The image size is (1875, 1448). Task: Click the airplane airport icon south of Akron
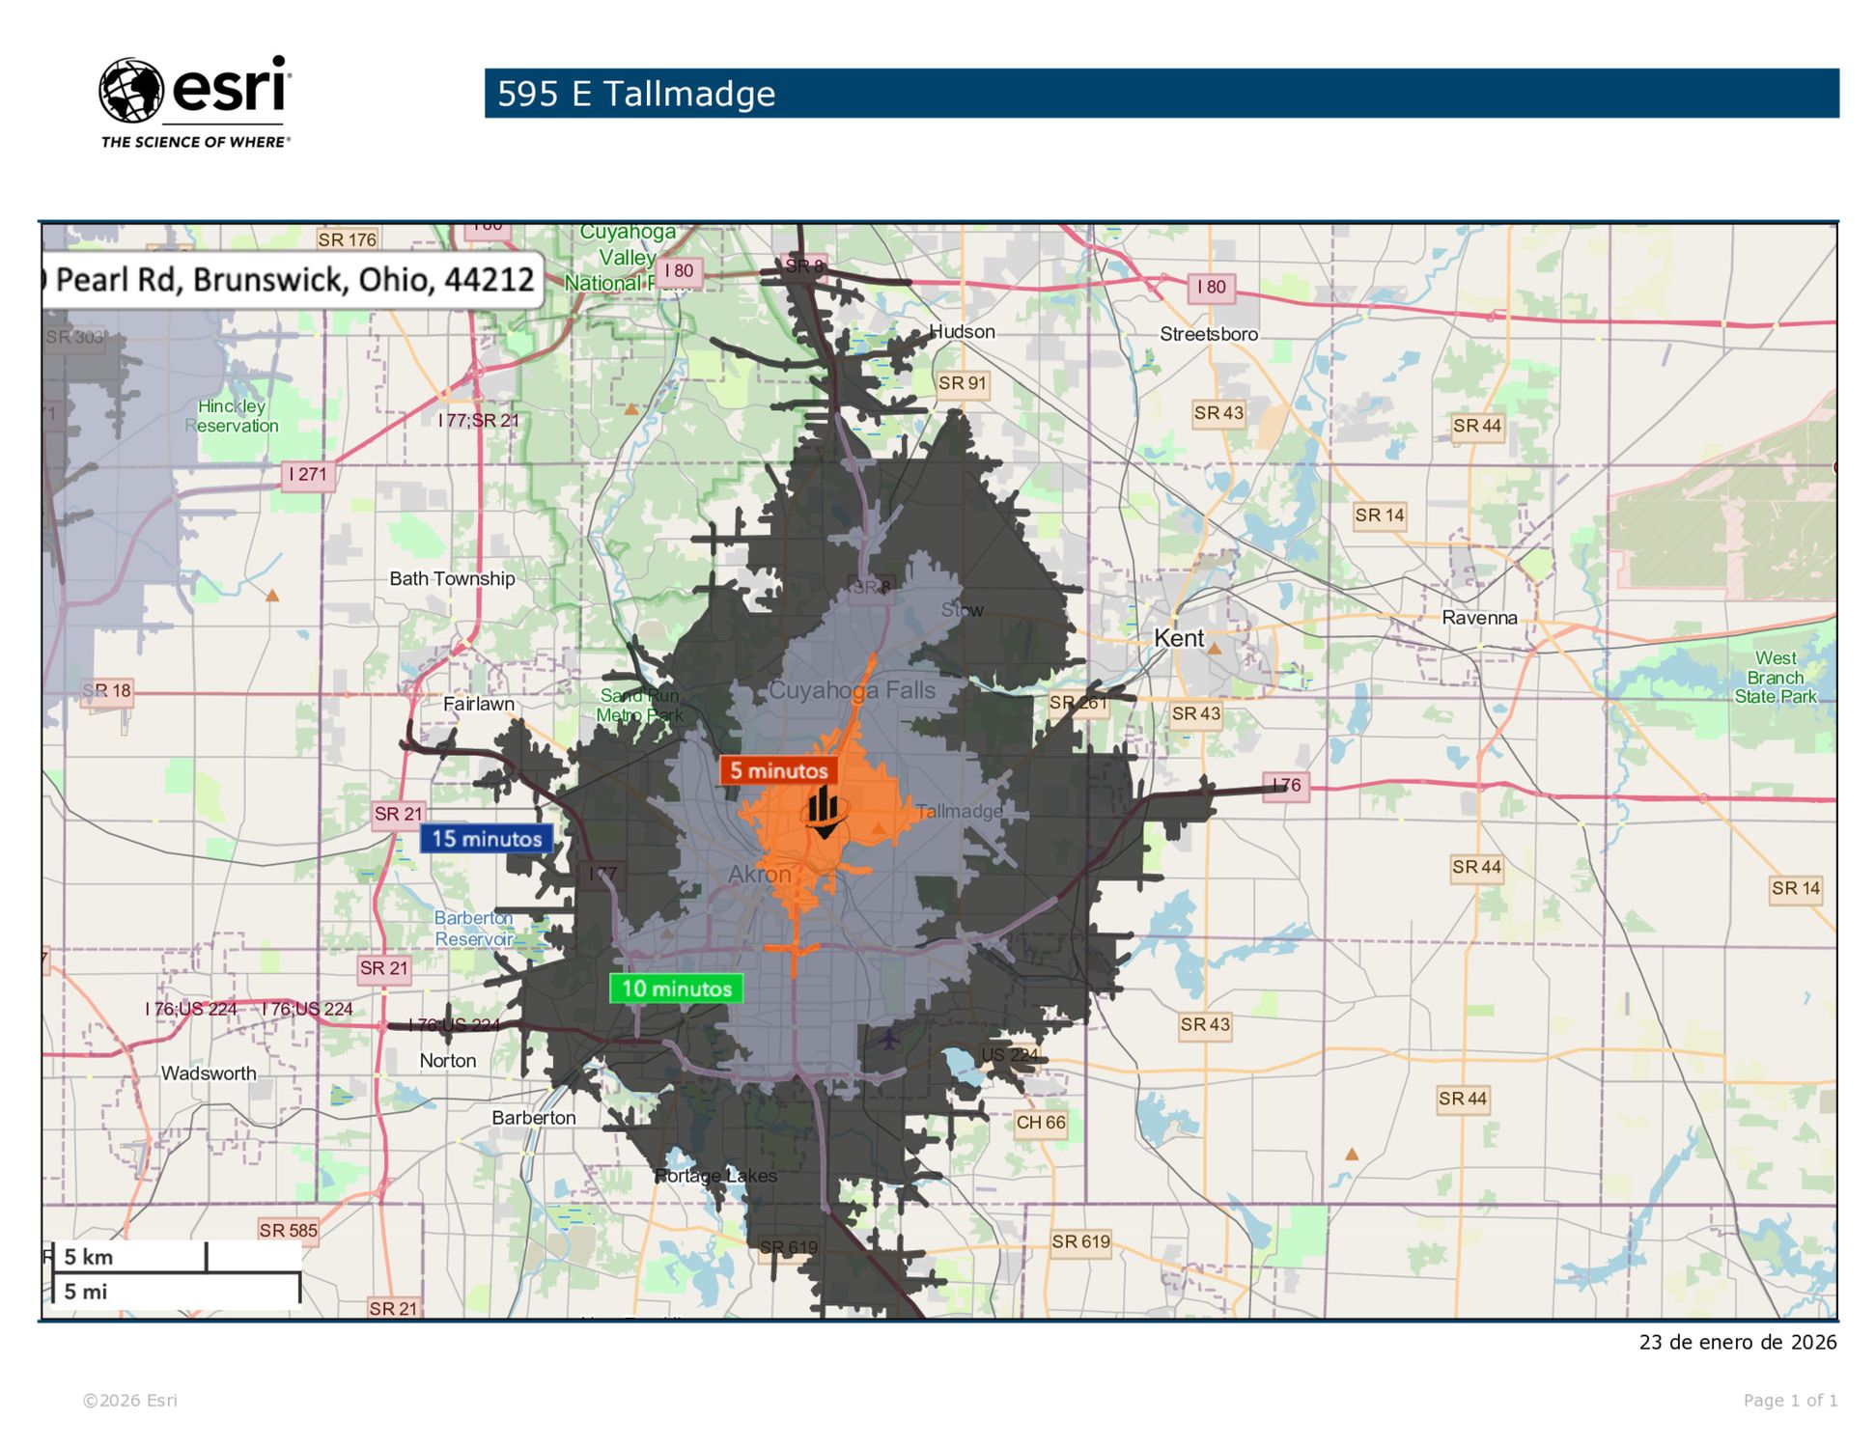pyautogui.click(x=888, y=1040)
